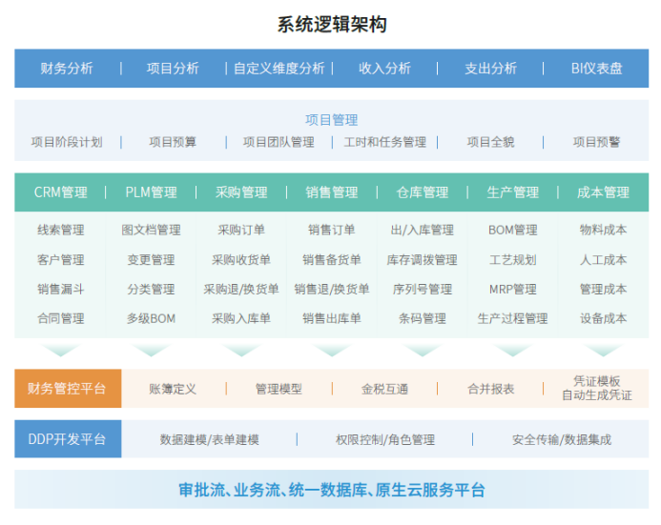This screenshot has width=661, height=525.
Task: Select the PLM管理 column header
Action: [x=151, y=192]
